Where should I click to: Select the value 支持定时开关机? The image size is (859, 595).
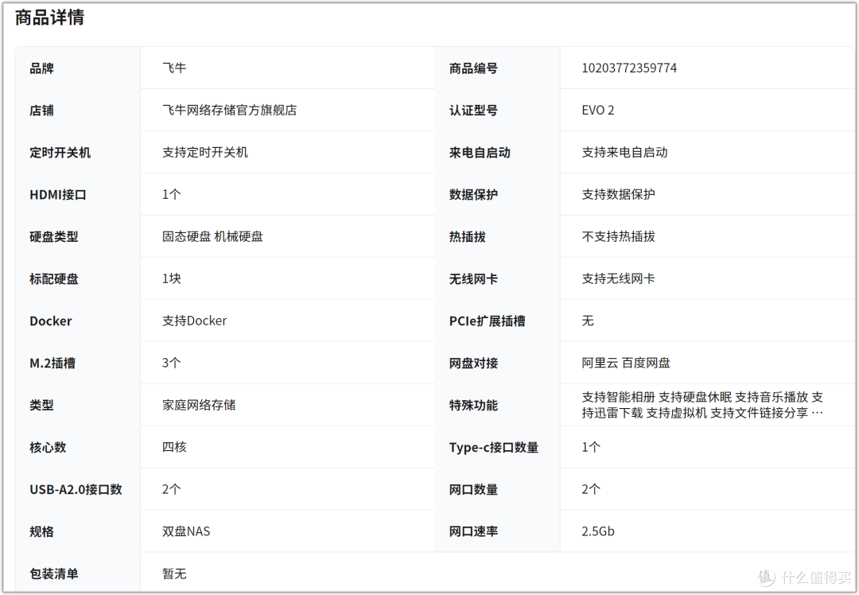pos(205,152)
